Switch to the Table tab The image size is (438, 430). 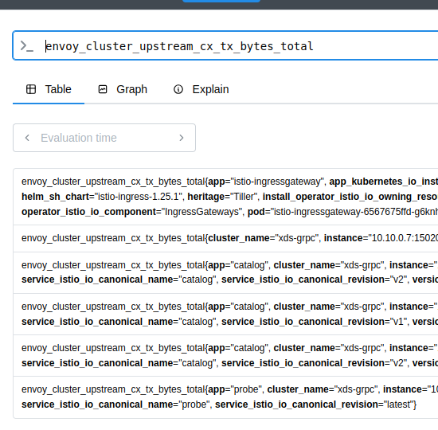coord(49,89)
